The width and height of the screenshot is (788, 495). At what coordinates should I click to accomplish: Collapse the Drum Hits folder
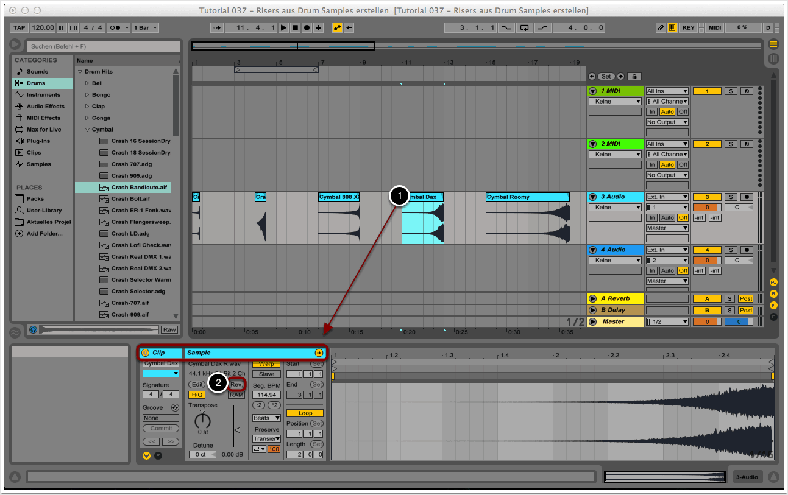pyautogui.click(x=80, y=72)
